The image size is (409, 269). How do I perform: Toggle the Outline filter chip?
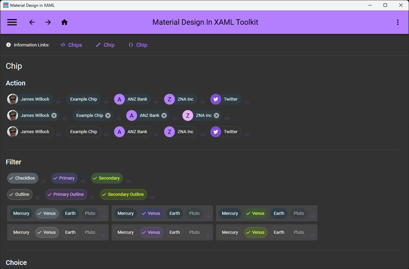click(20, 194)
